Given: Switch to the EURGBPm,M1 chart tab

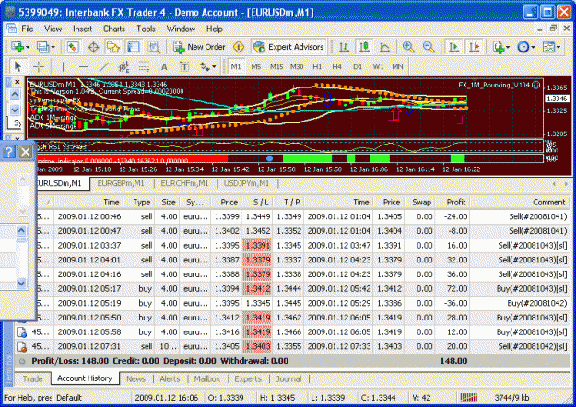Looking at the screenshot, I should coord(121,183).
